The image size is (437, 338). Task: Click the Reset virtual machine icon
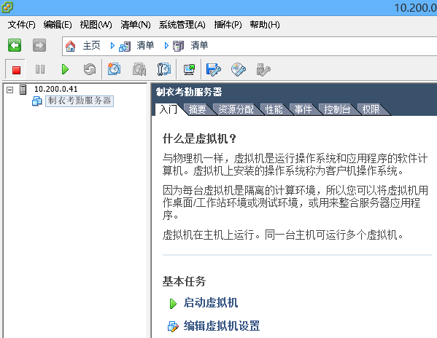tap(90, 69)
